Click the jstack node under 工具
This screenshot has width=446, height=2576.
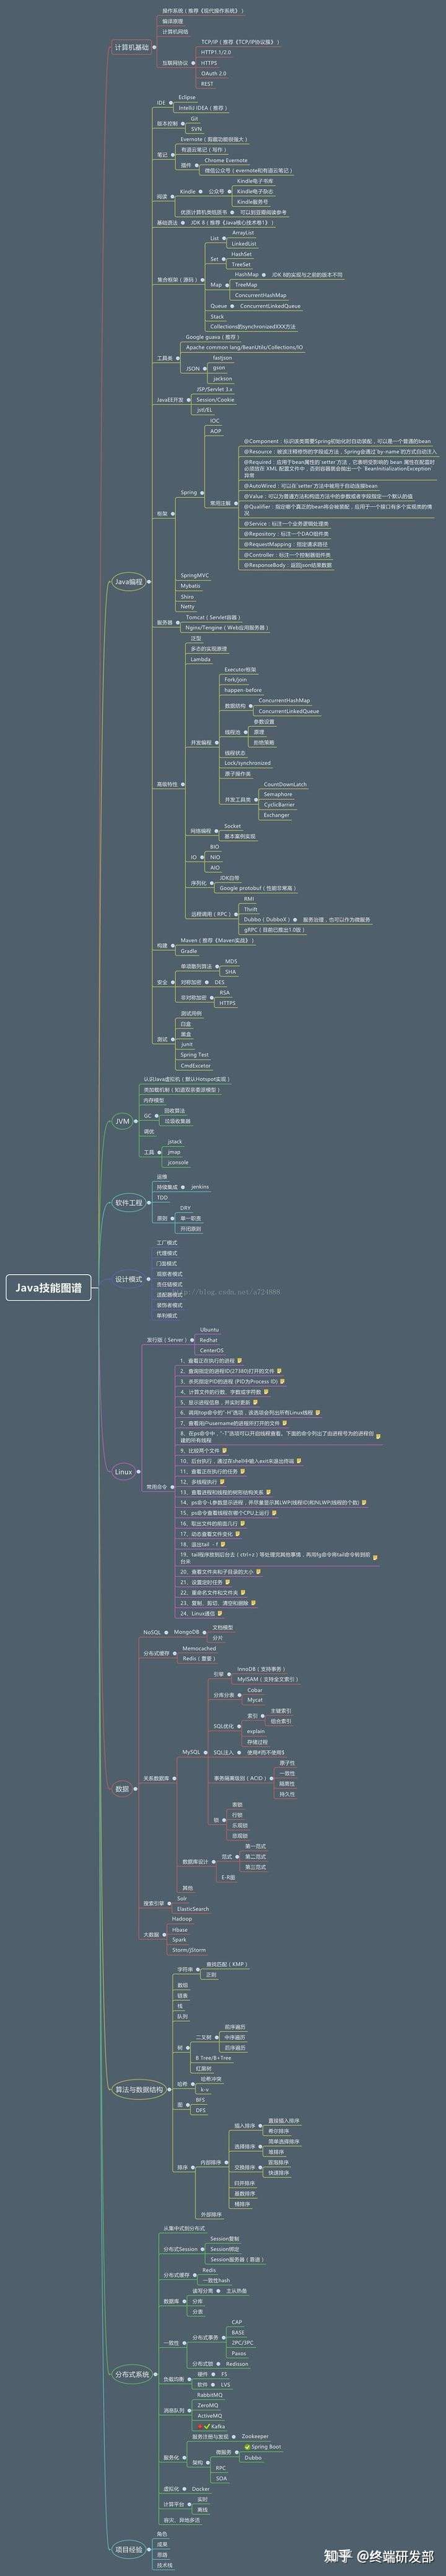pos(175,1141)
